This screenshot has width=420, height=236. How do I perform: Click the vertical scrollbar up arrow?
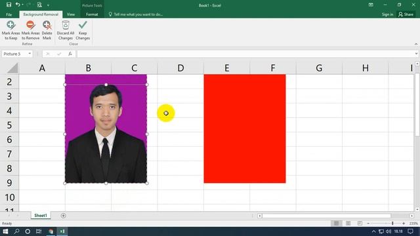(417, 64)
